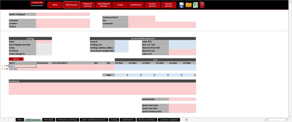Viewport: 292px width, 122px height.
Task: Export via the red PDF icon
Action: point(202,5)
